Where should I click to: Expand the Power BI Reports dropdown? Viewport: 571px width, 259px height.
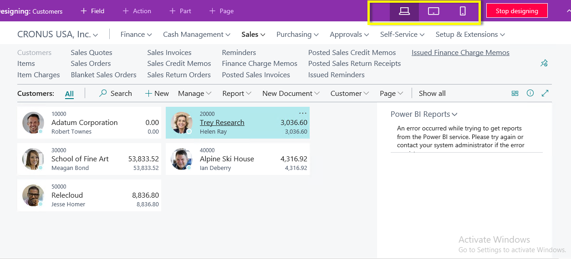[x=424, y=115]
